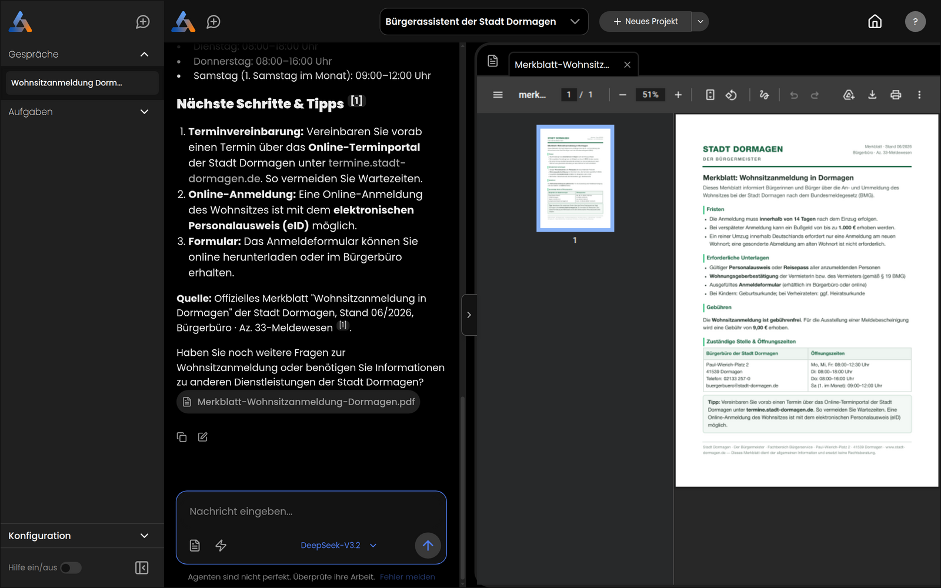
Task: Click the PDF zoom percentage field showing 51%
Action: [x=650, y=95]
